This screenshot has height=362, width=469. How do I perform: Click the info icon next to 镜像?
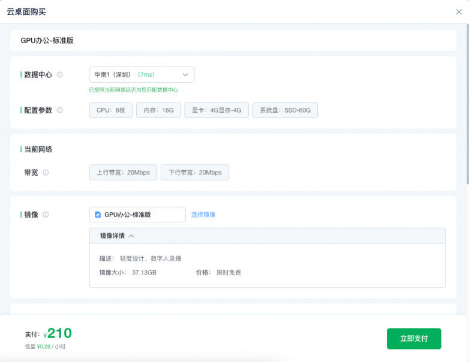(x=46, y=215)
